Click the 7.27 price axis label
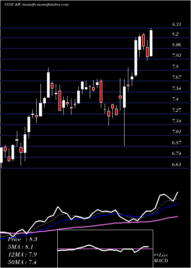191x268 pixels. click(176, 110)
